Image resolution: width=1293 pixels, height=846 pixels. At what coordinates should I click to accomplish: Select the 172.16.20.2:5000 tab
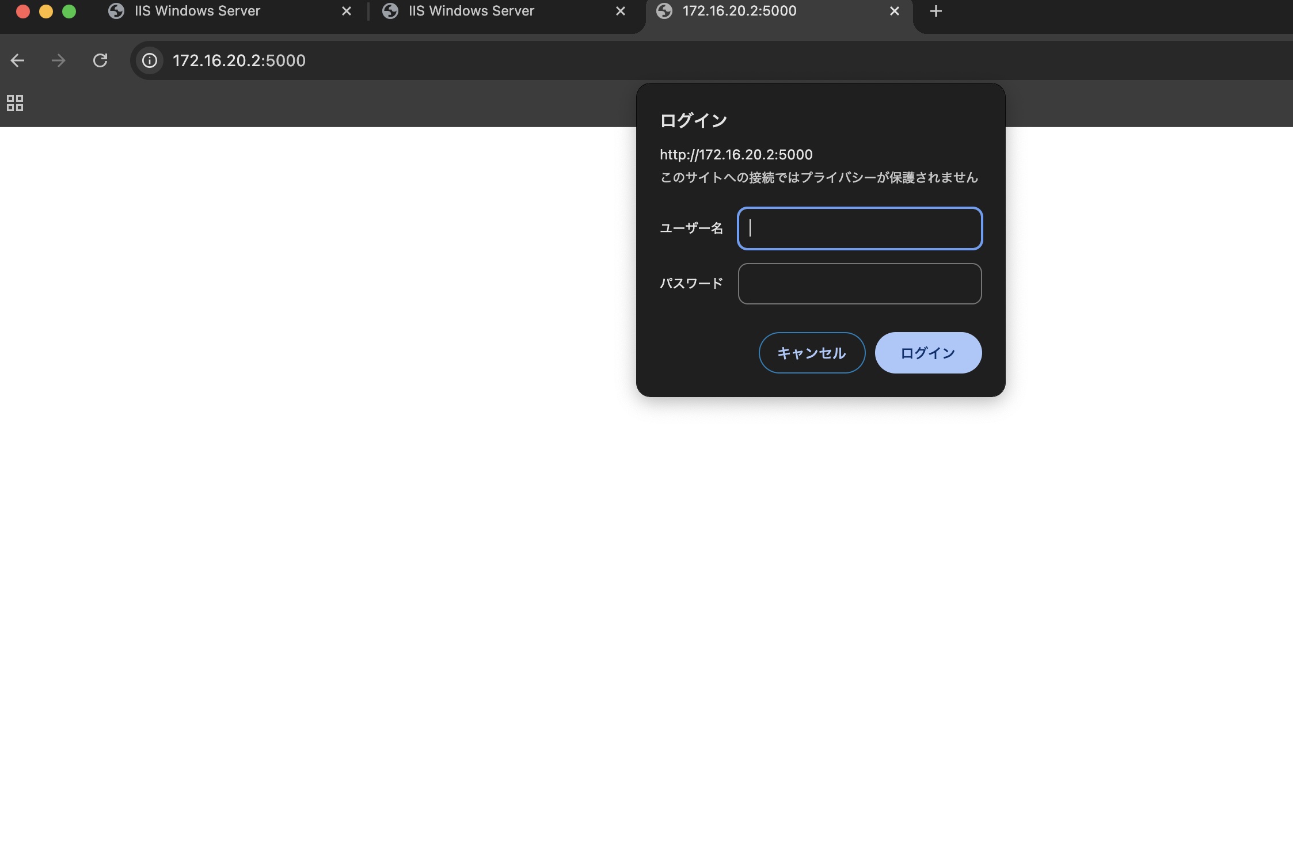(x=740, y=11)
